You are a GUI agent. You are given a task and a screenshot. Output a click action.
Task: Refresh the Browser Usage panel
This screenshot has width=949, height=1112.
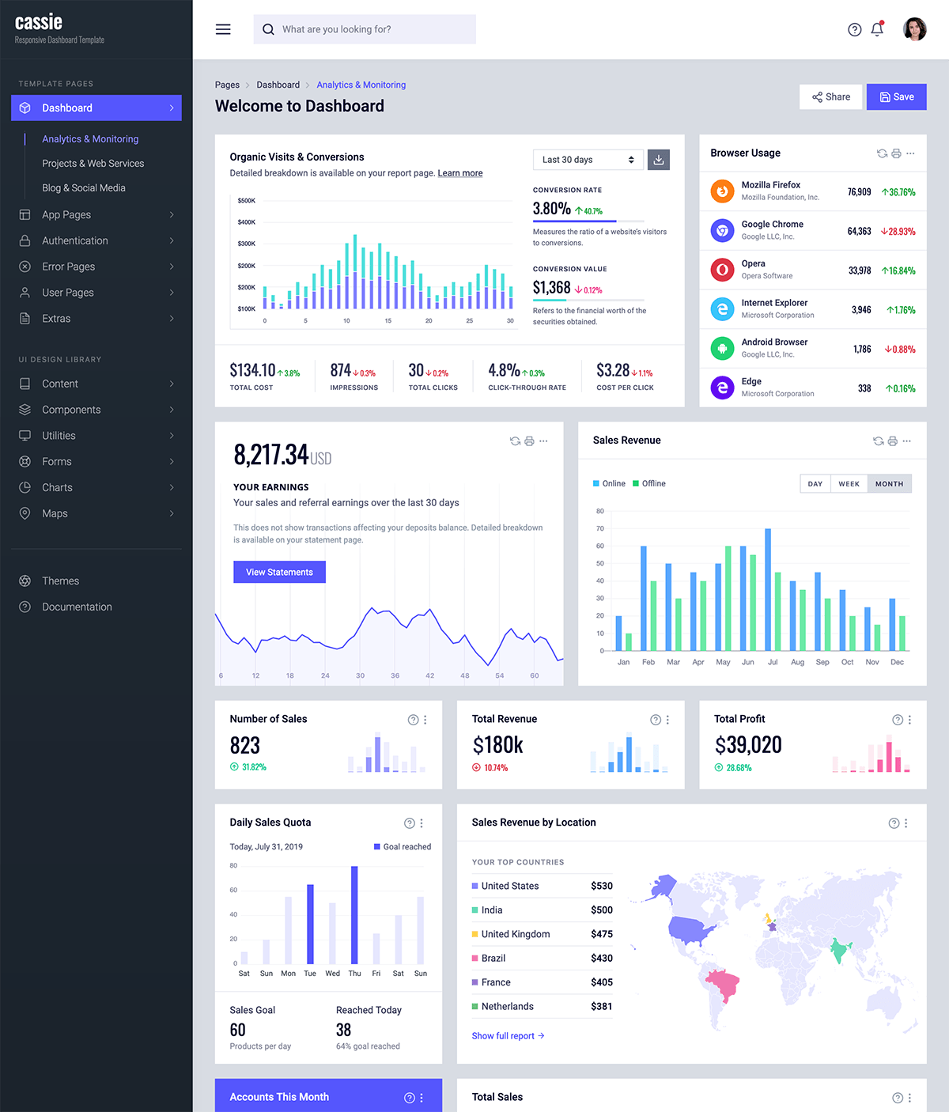[x=882, y=153]
